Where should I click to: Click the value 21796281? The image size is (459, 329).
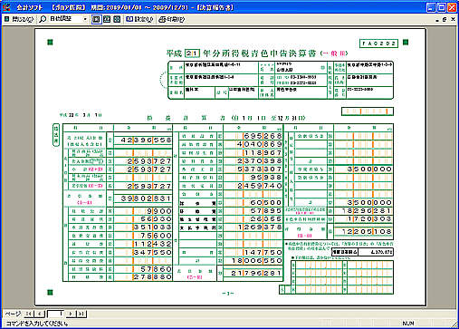256,273
